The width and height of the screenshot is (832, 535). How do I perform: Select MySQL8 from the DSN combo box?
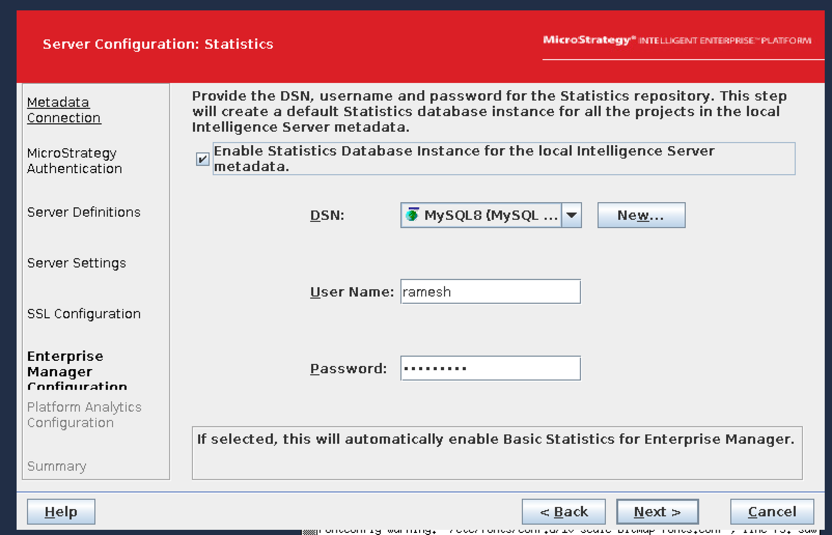(x=484, y=215)
